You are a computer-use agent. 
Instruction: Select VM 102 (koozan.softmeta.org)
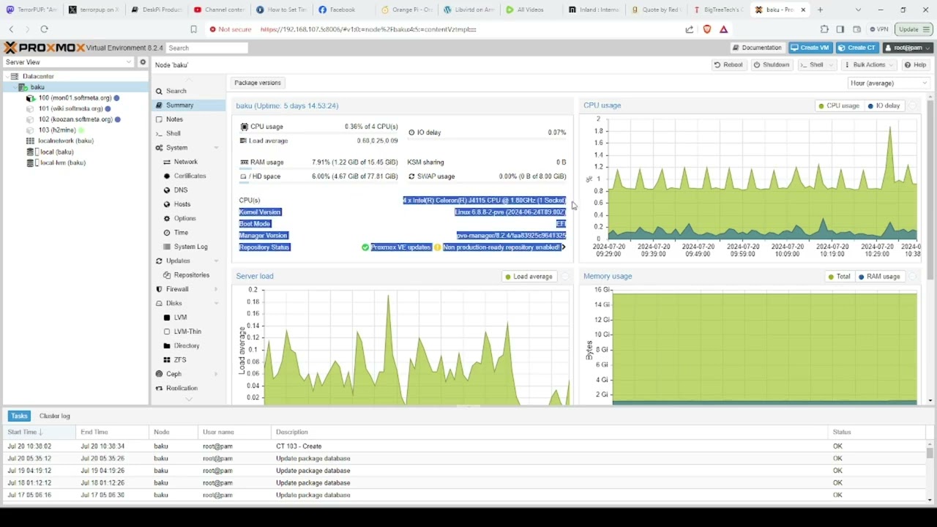pyautogui.click(x=75, y=119)
